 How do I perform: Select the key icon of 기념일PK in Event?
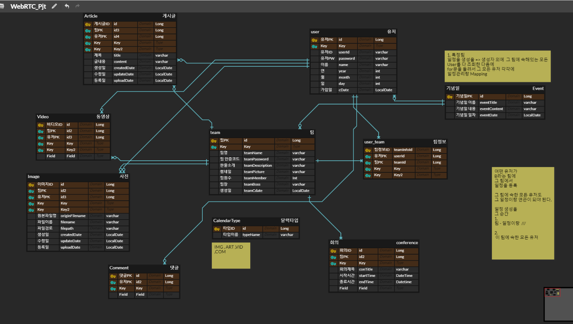[450, 97]
